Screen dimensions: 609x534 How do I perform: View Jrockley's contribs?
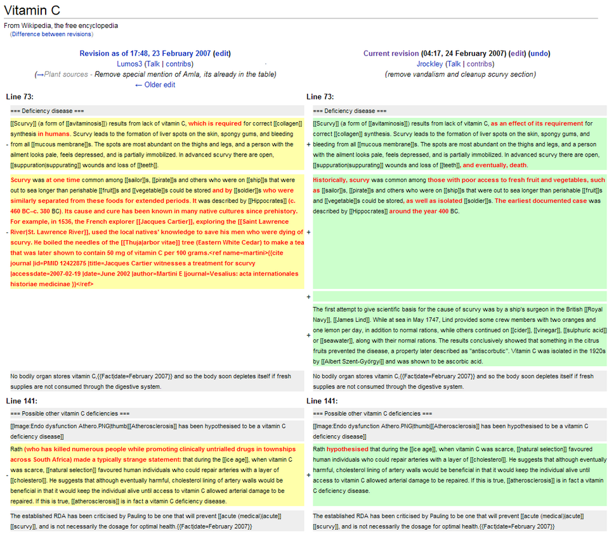tap(480, 64)
